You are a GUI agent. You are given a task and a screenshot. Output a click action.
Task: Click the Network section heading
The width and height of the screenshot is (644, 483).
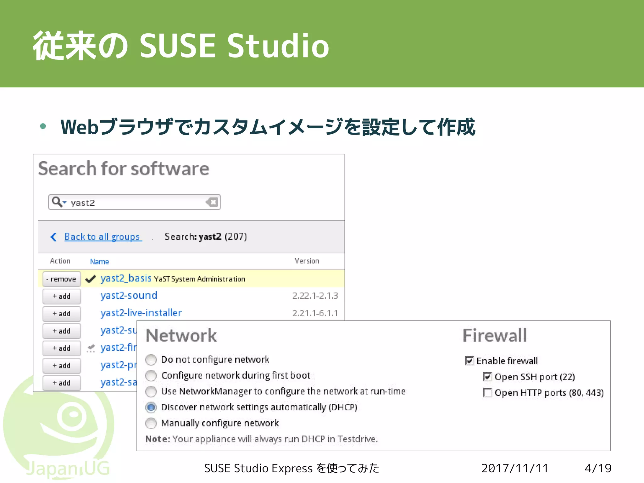[x=181, y=336]
